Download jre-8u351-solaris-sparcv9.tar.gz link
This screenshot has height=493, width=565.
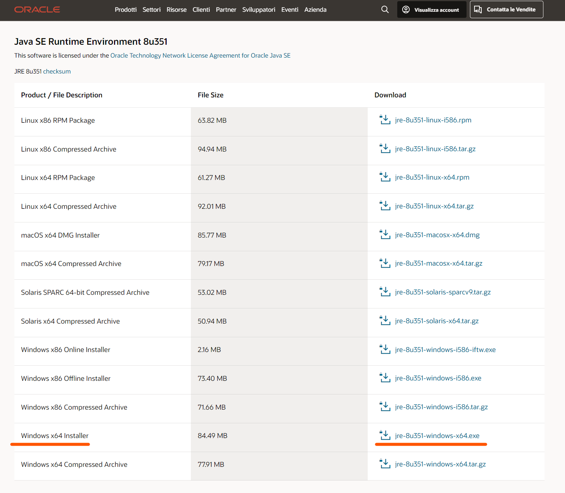(443, 292)
